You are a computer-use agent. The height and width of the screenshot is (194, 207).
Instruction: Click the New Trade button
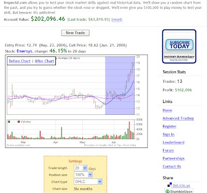tap(76, 33)
